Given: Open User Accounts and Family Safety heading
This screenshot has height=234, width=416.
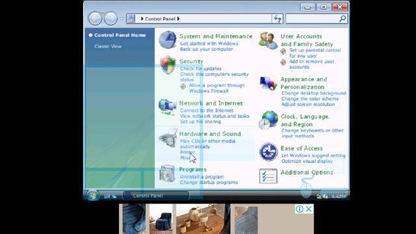Looking at the screenshot, I should 307,40.
